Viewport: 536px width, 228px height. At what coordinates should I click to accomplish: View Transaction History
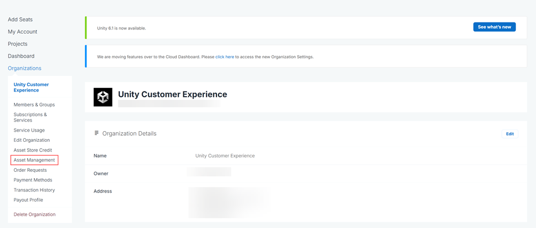pyautogui.click(x=34, y=190)
